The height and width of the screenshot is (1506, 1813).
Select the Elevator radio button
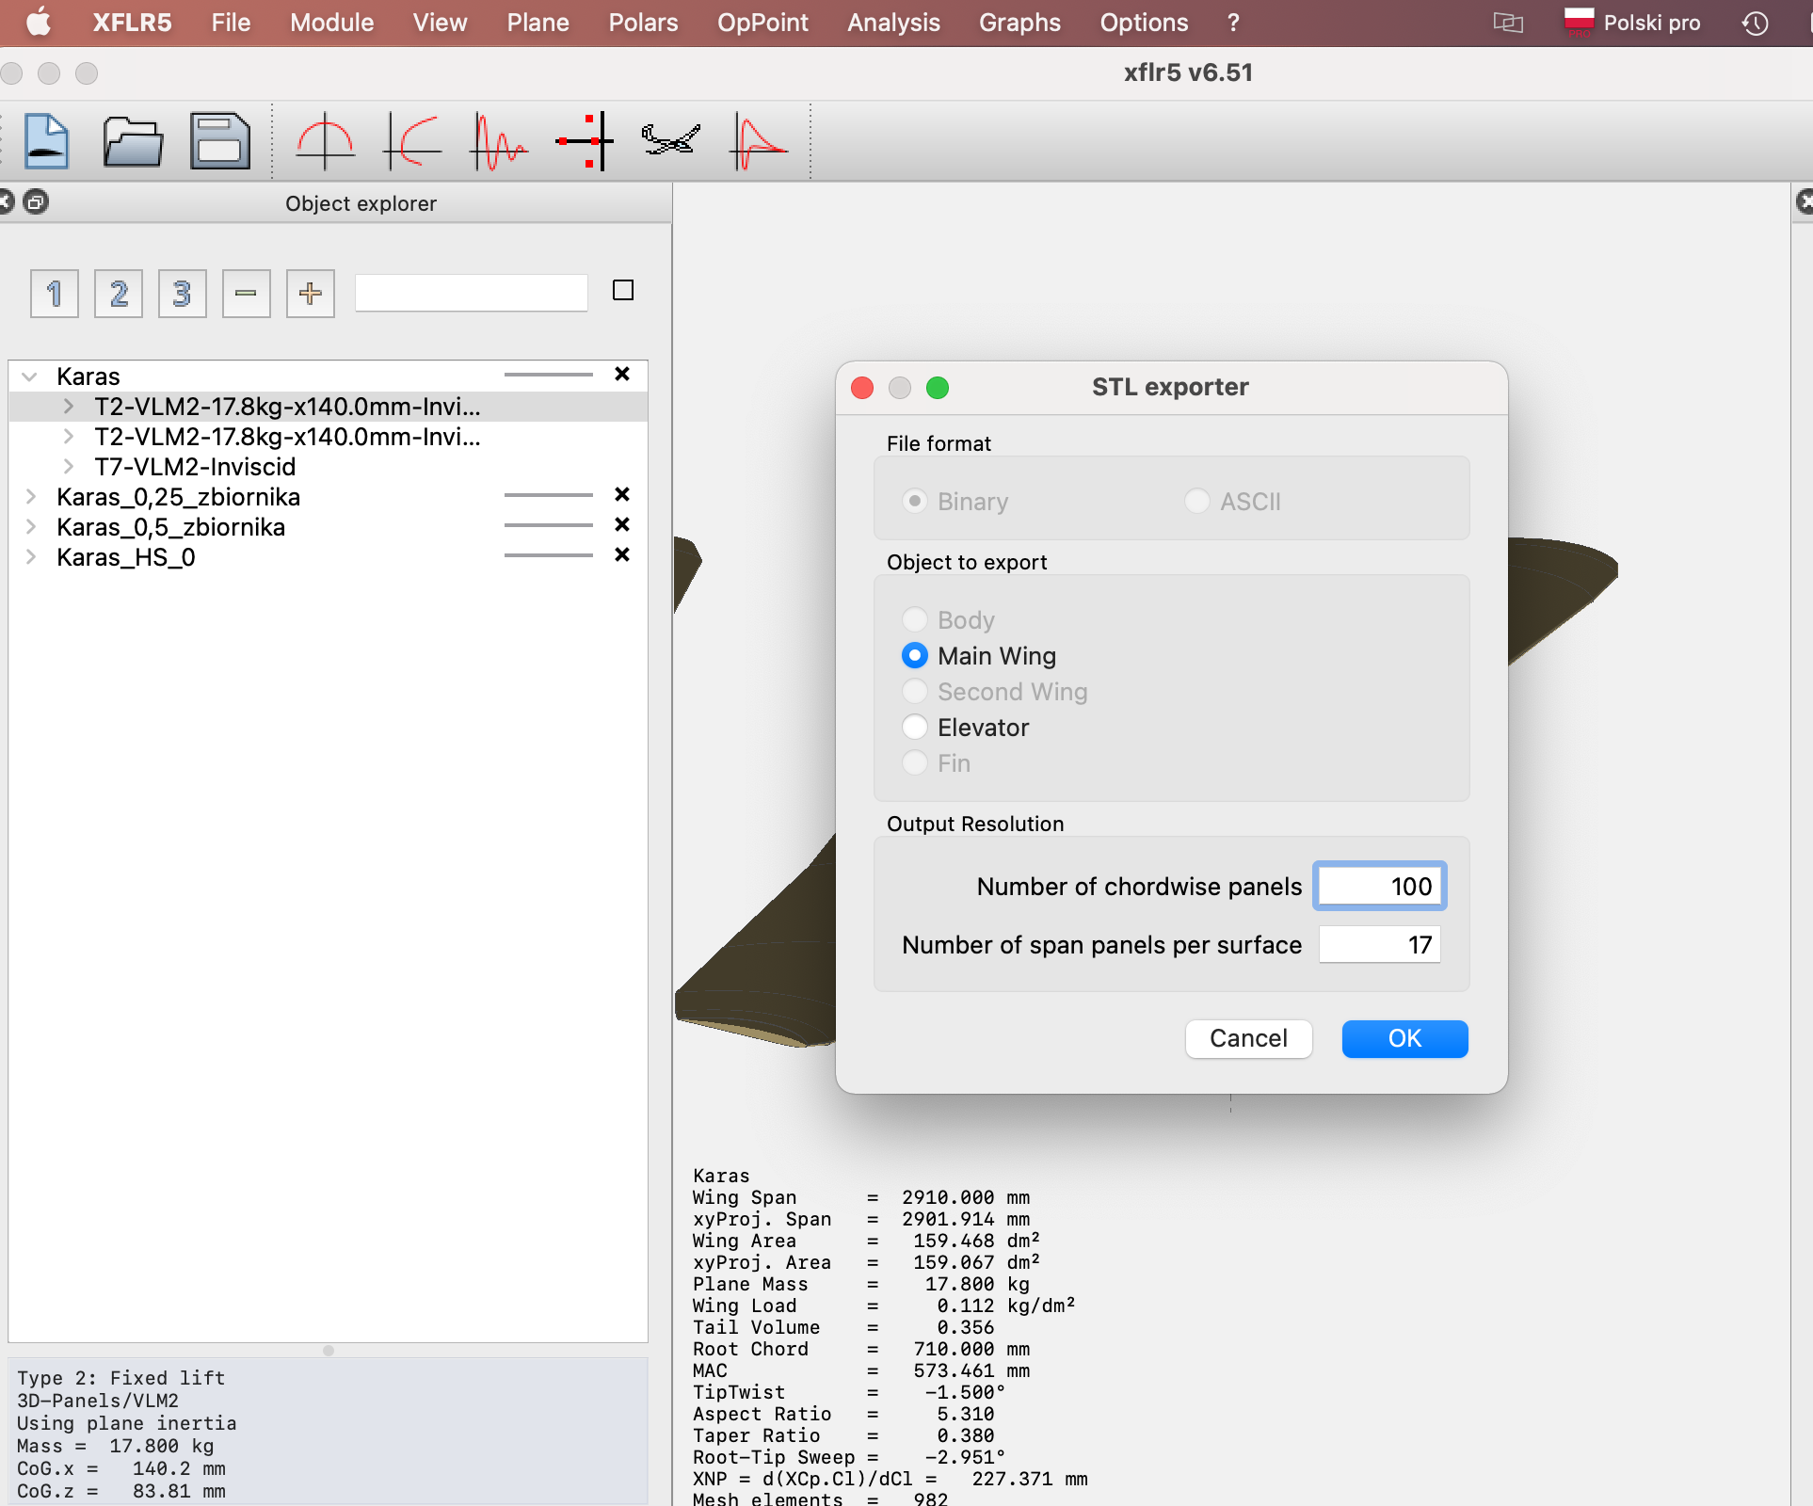pos(915,728)
